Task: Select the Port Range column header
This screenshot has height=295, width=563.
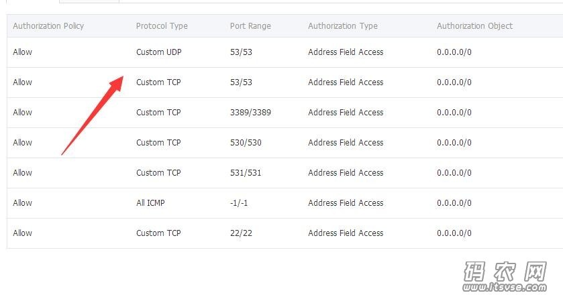Action: click(x=250, y=26)
